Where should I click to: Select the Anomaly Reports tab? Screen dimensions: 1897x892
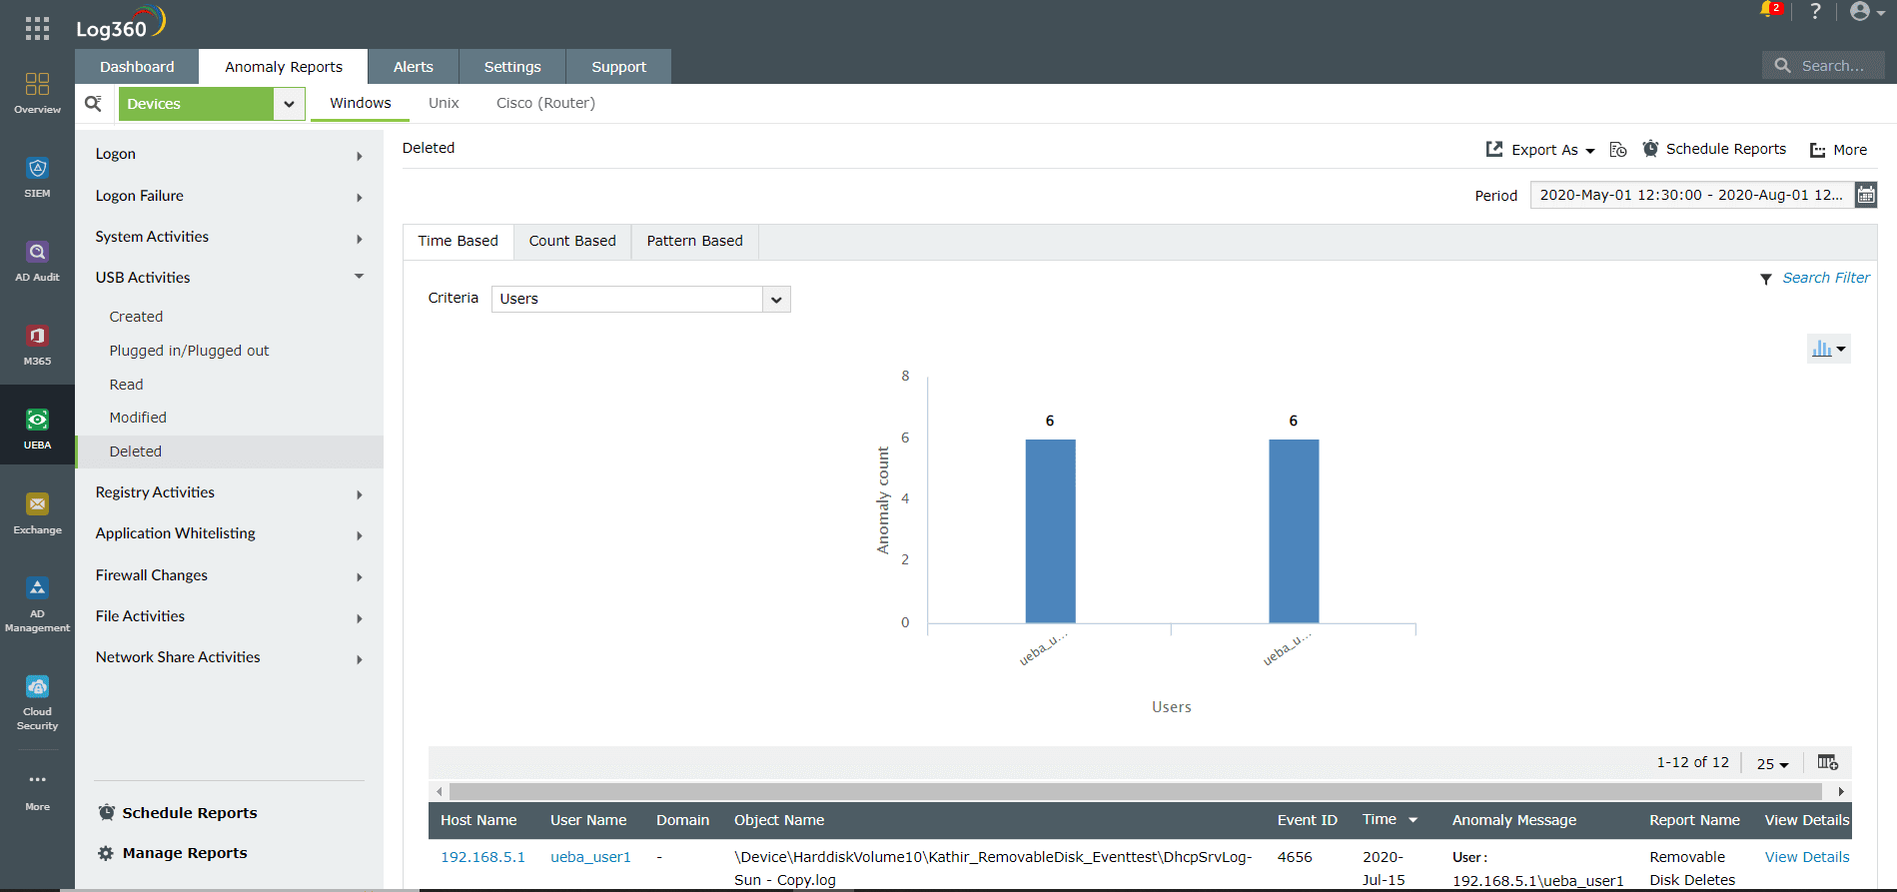284,67
